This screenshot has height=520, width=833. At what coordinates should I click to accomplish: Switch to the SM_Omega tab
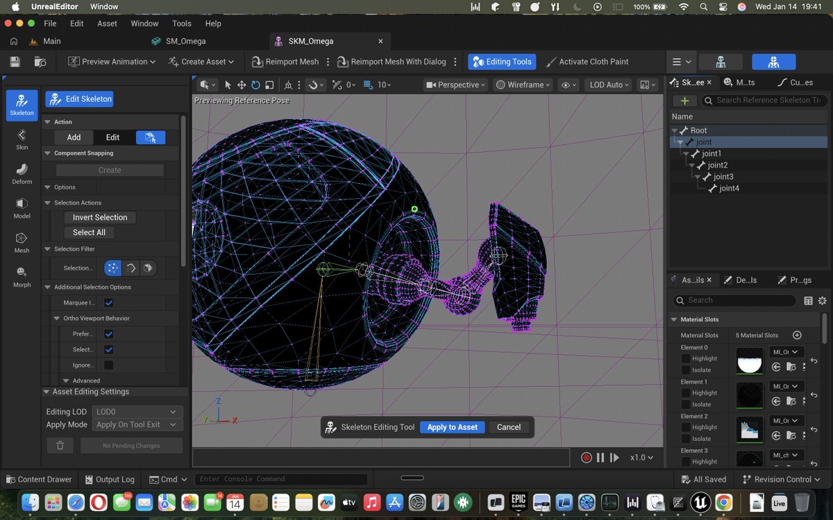click(x=185, y=41)
